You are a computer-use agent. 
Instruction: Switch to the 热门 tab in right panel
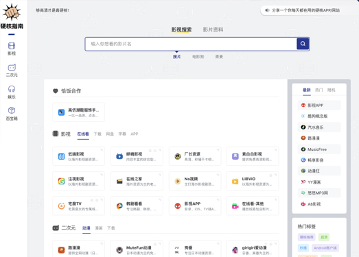[x=319, y=90]
